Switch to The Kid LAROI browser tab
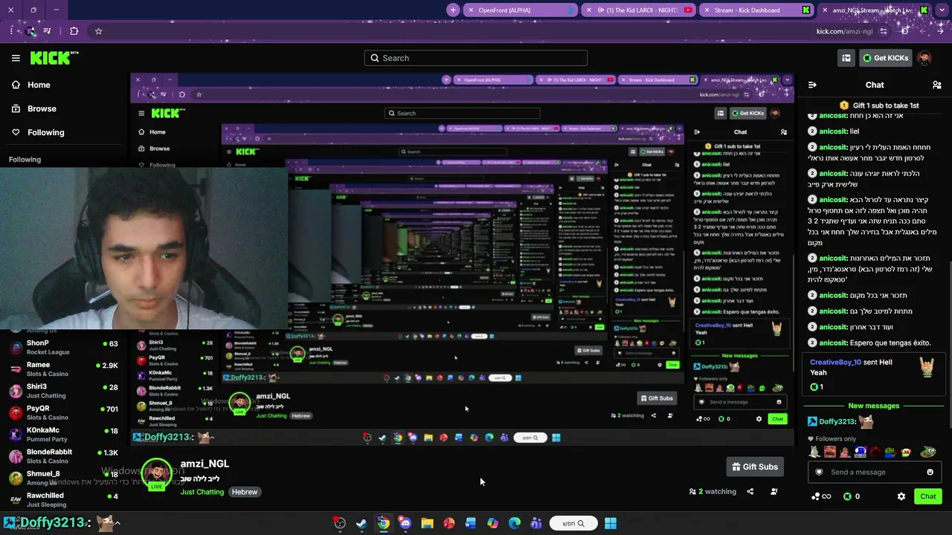This screenshot has height=535, width=952. [638, 10]
